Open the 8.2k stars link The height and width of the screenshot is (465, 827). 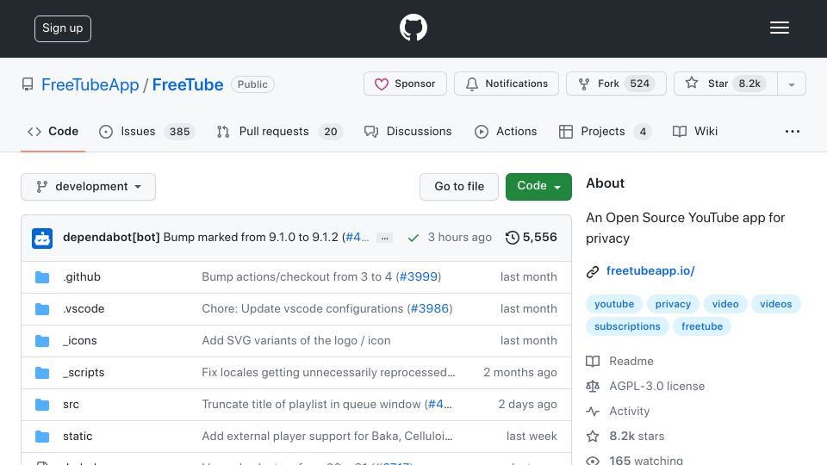tap(625, 436)
